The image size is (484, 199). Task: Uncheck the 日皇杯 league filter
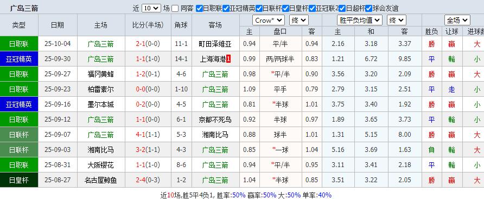tap(285, 8)
